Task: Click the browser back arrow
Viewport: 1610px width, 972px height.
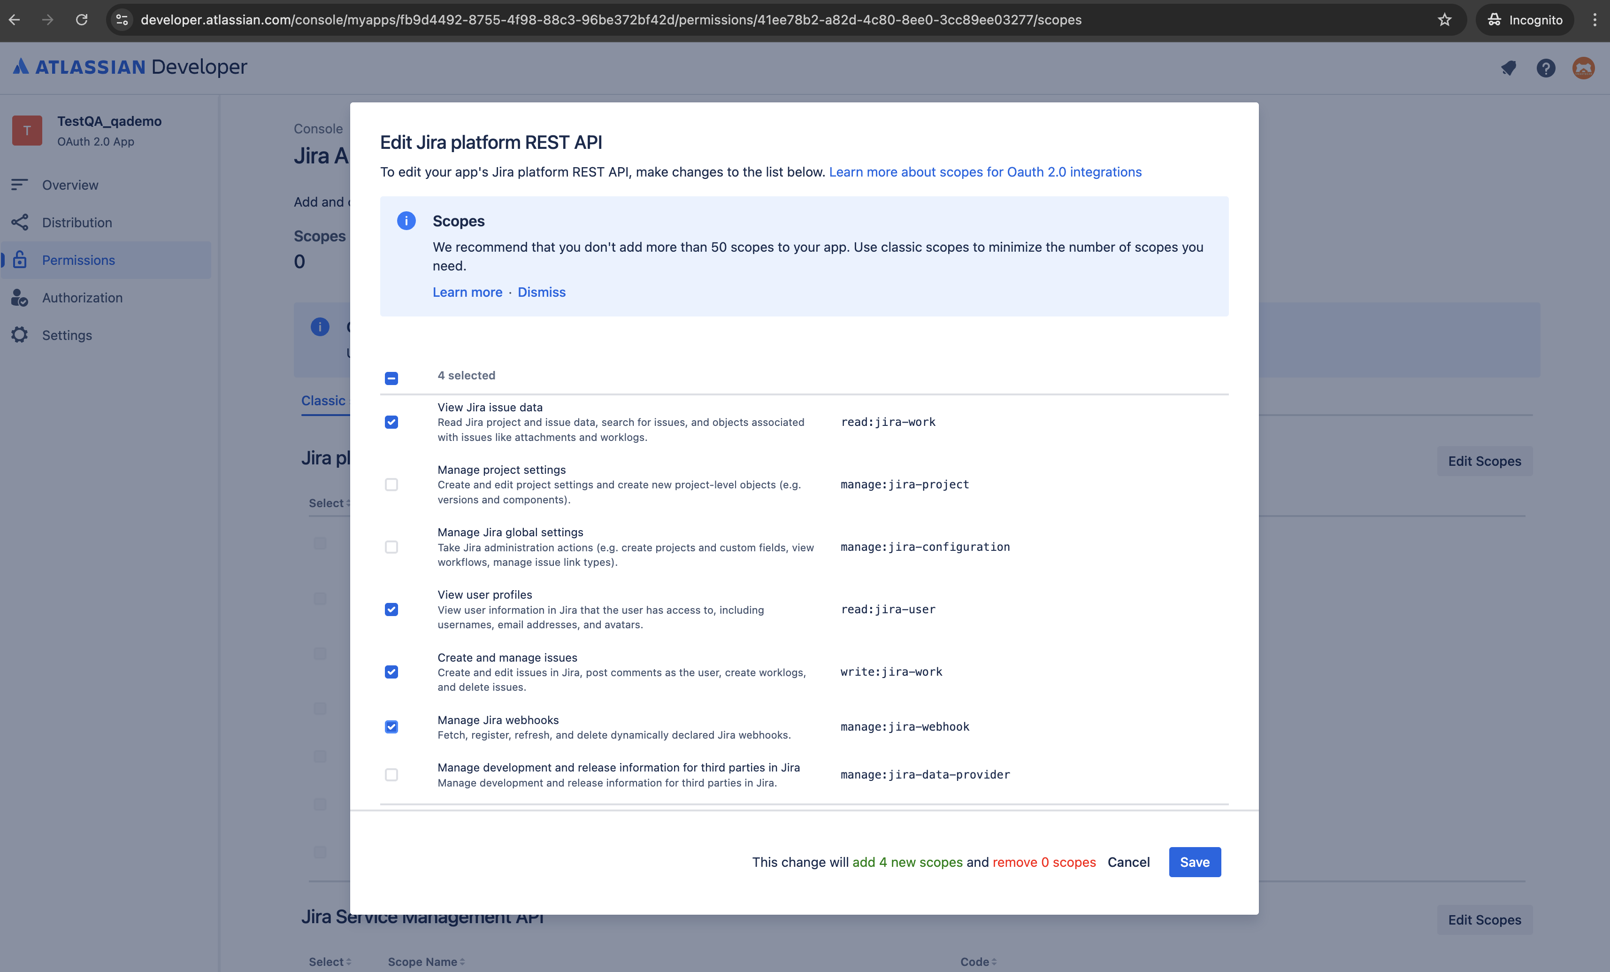Action: pos(15,20)
